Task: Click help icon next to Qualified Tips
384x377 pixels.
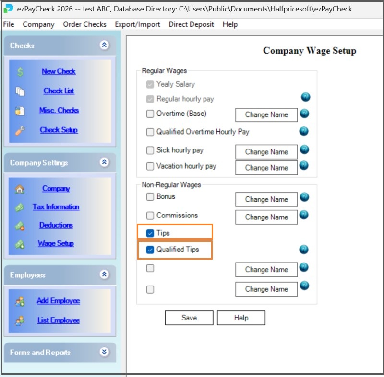Action: click(x=304, y=250)
